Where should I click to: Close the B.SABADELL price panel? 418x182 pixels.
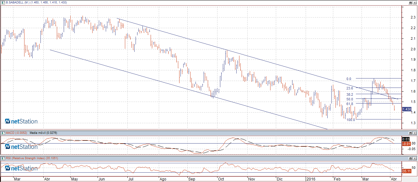point(415,3)
